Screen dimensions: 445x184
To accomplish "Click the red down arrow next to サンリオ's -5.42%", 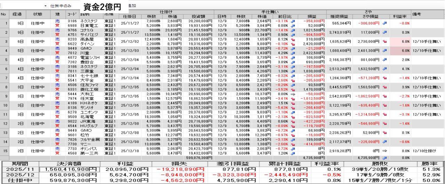I will (293, 108).
